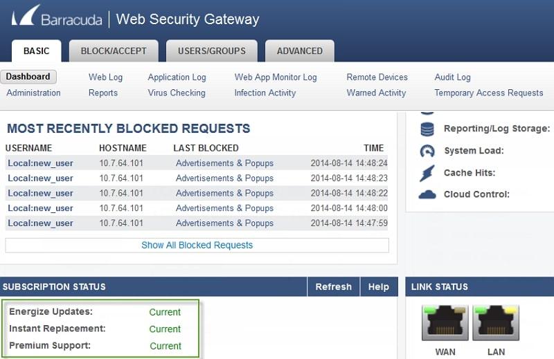
Task: Click the System Load gauge icon
Action: click(427, 151)
